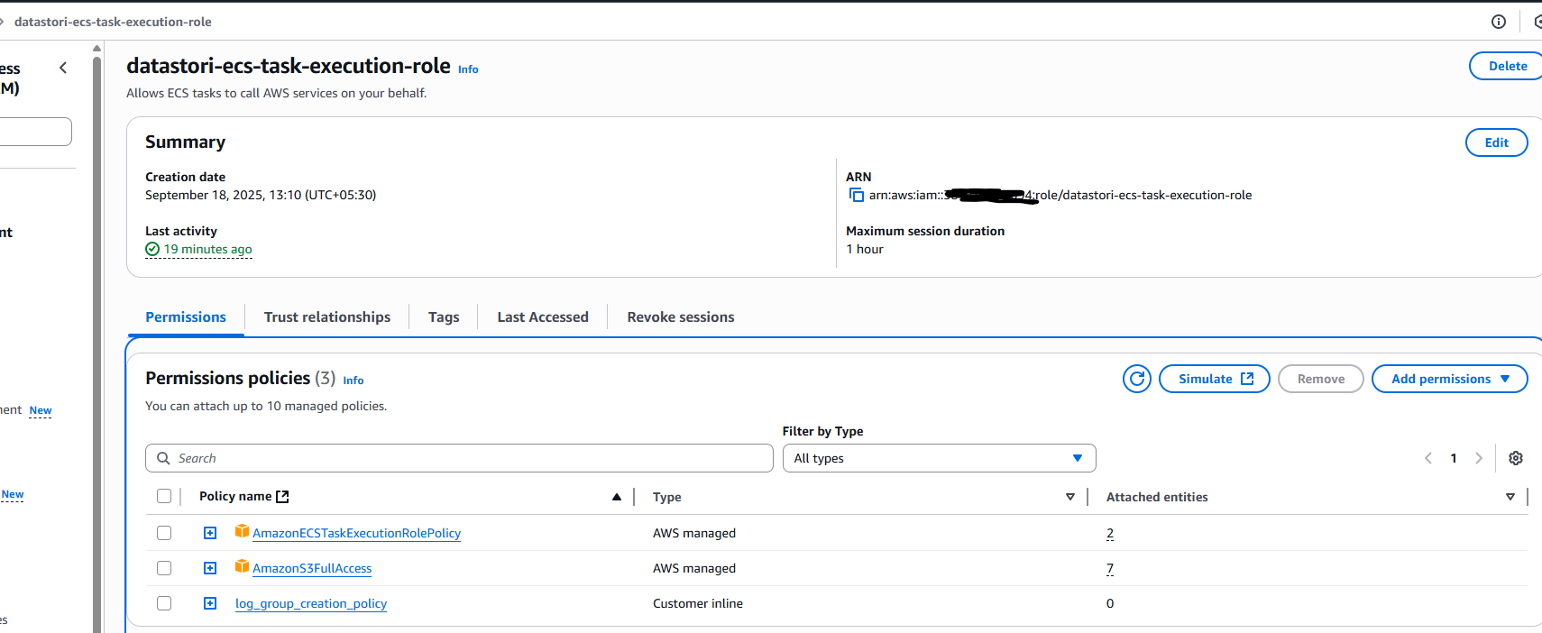Click the info circle icon at top right
The height and width of the screenshot is (633, 1542).
click(1498, 22)
